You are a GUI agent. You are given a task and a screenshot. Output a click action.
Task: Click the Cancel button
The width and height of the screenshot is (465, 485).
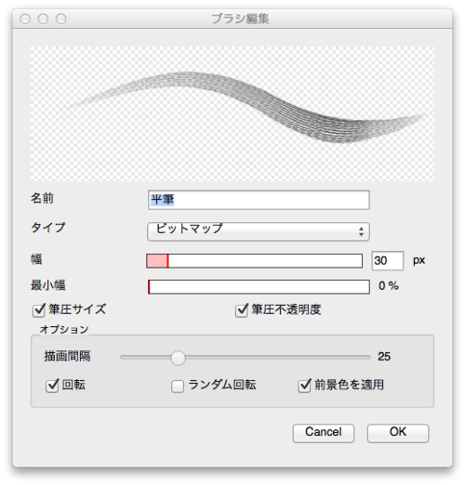[324, 433]
